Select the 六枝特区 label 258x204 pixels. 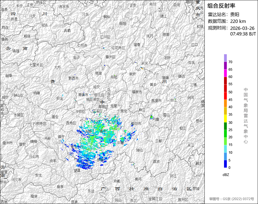(40, 124)
